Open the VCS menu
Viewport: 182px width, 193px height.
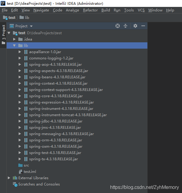(x=141, y=10)
